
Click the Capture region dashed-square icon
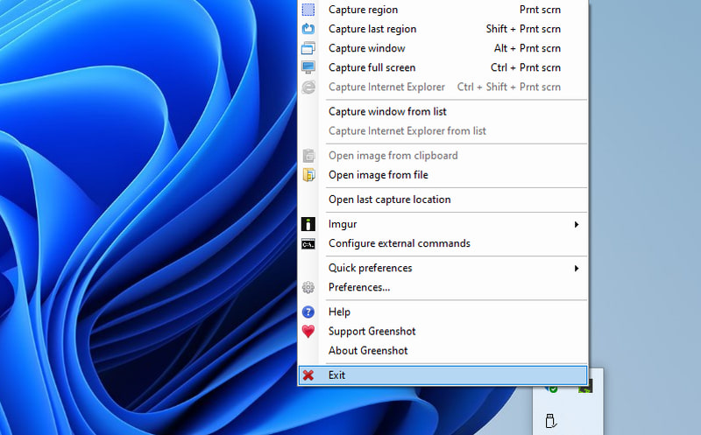click(x=308, y=10)
